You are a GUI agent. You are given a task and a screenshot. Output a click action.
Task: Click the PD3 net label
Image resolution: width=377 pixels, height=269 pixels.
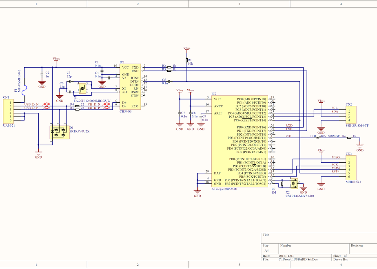point(288,136)
